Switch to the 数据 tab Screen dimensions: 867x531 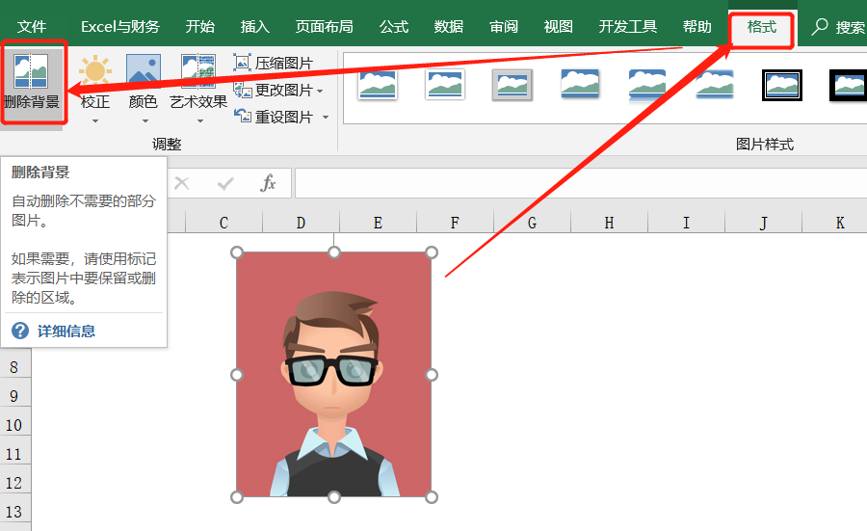448,27
